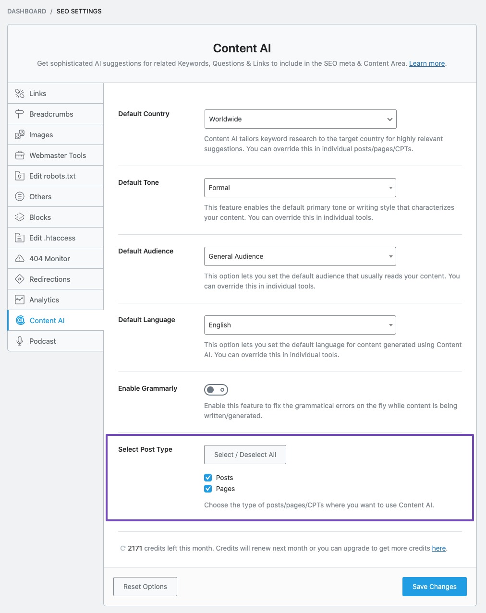
Task: Select the Analytics chart icon
Action: (x=20, y=300)
